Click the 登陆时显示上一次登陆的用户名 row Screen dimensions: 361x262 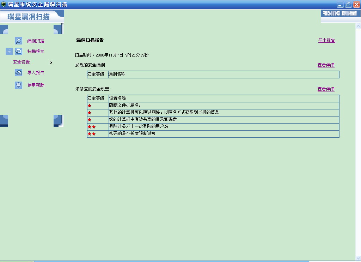(213, 127)
